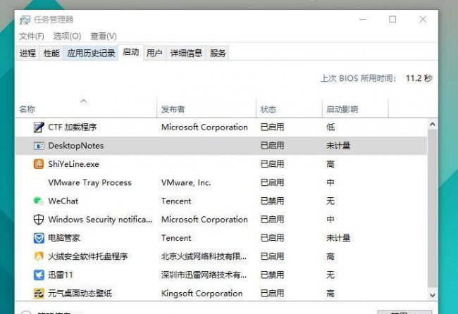Minimize the Task Manager window

[363, 20]
